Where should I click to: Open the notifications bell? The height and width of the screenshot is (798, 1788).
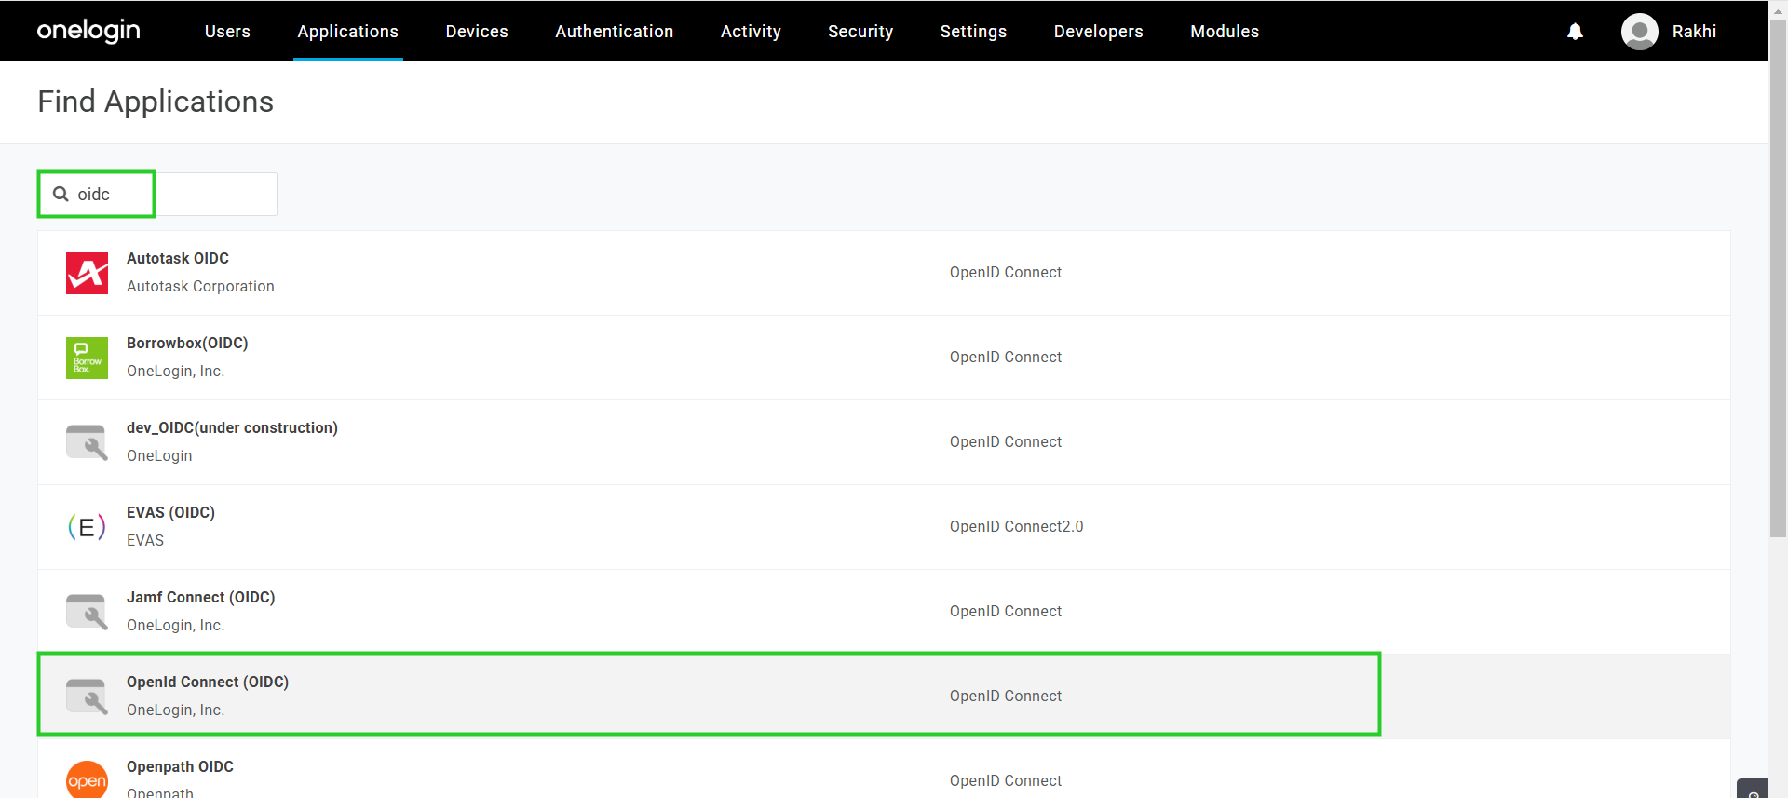coord(1575,32)
